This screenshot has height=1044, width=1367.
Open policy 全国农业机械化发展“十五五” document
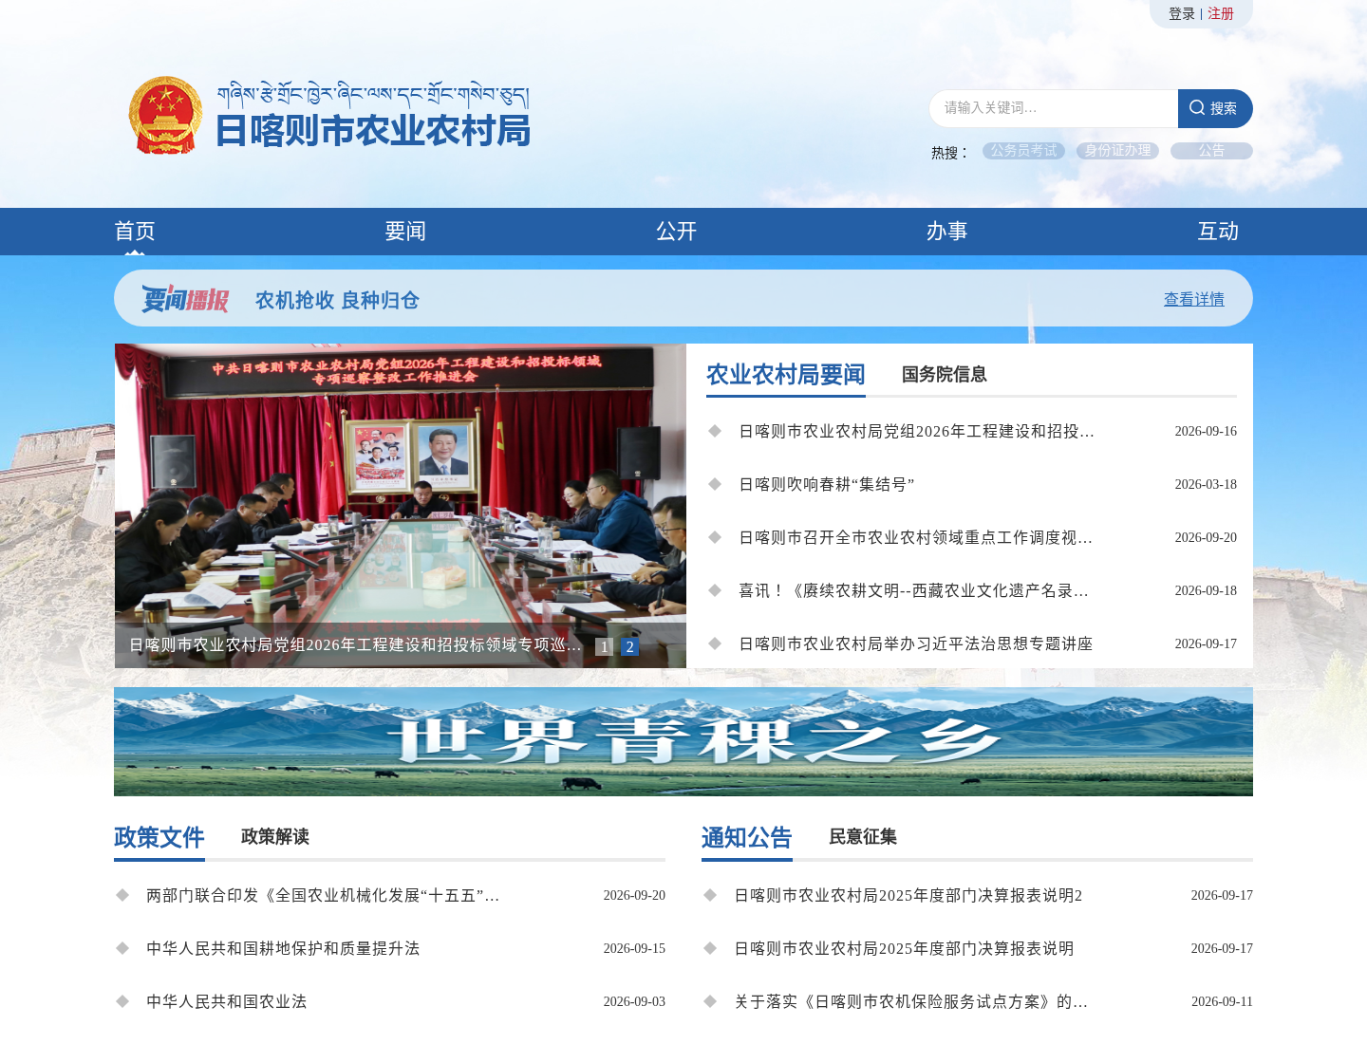coord(323,896)
